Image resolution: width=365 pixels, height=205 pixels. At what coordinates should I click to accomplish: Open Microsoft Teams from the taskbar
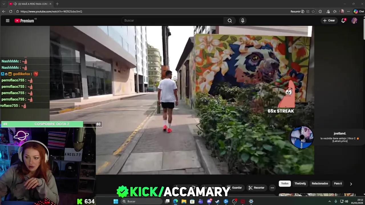pos(200,201)
